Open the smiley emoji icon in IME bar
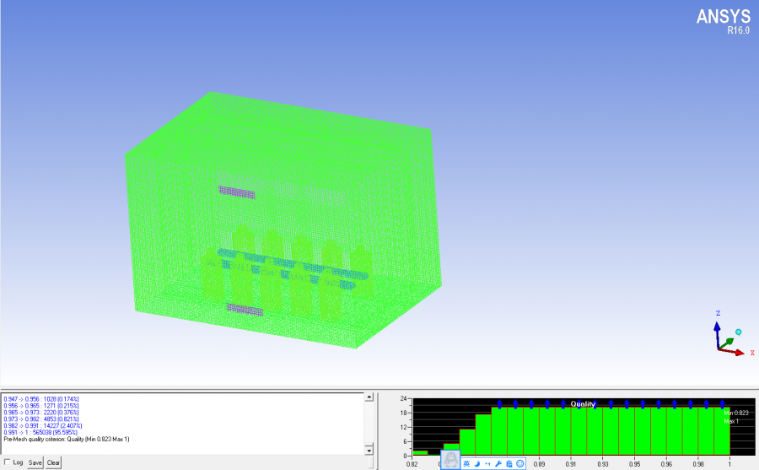 [x=519, y=464]
